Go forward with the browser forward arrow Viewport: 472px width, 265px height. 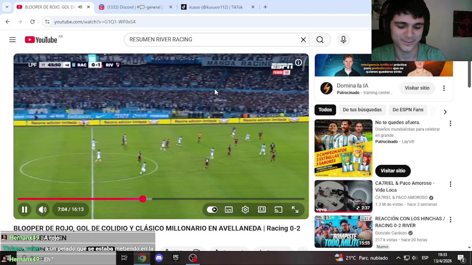click(20, 22)
